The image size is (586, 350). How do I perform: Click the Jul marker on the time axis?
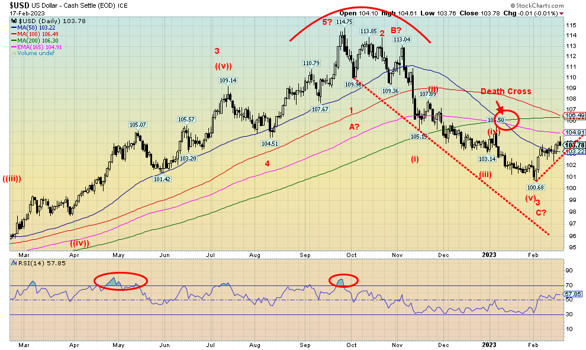pos(210,345)
